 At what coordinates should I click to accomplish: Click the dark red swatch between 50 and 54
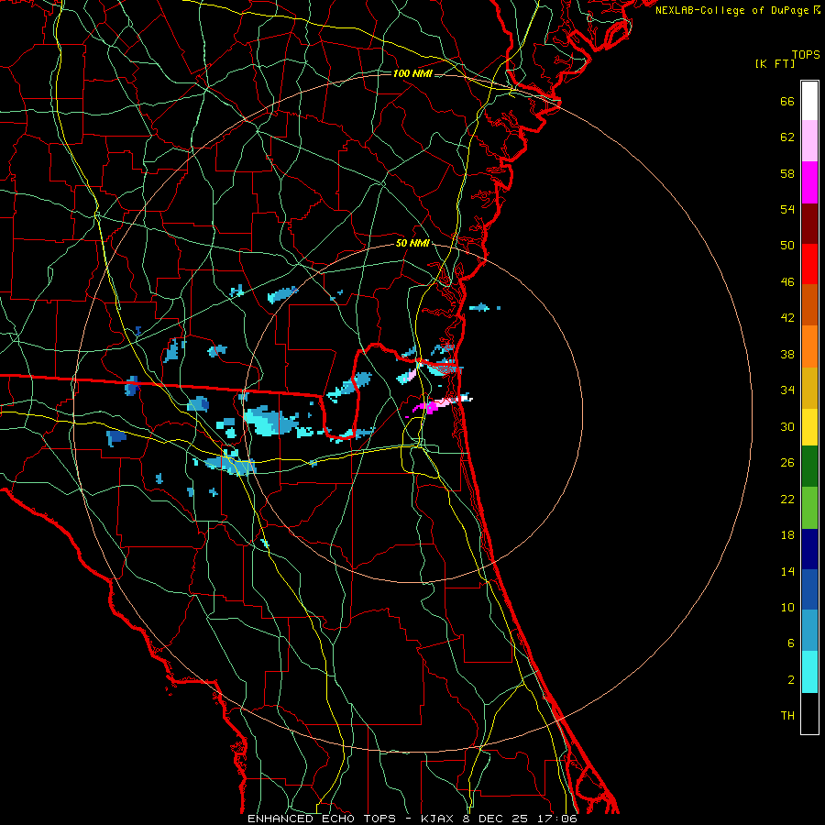coord(809,223)
